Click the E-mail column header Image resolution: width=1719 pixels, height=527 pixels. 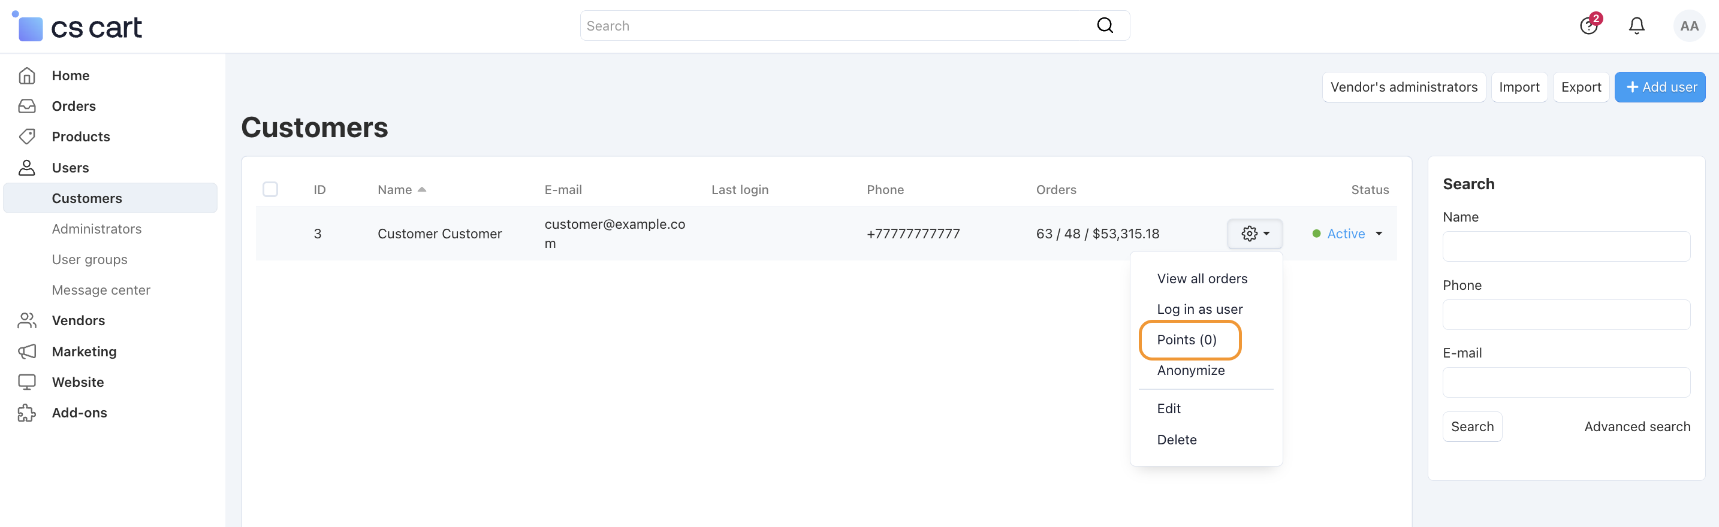click(x=563, y=189)
